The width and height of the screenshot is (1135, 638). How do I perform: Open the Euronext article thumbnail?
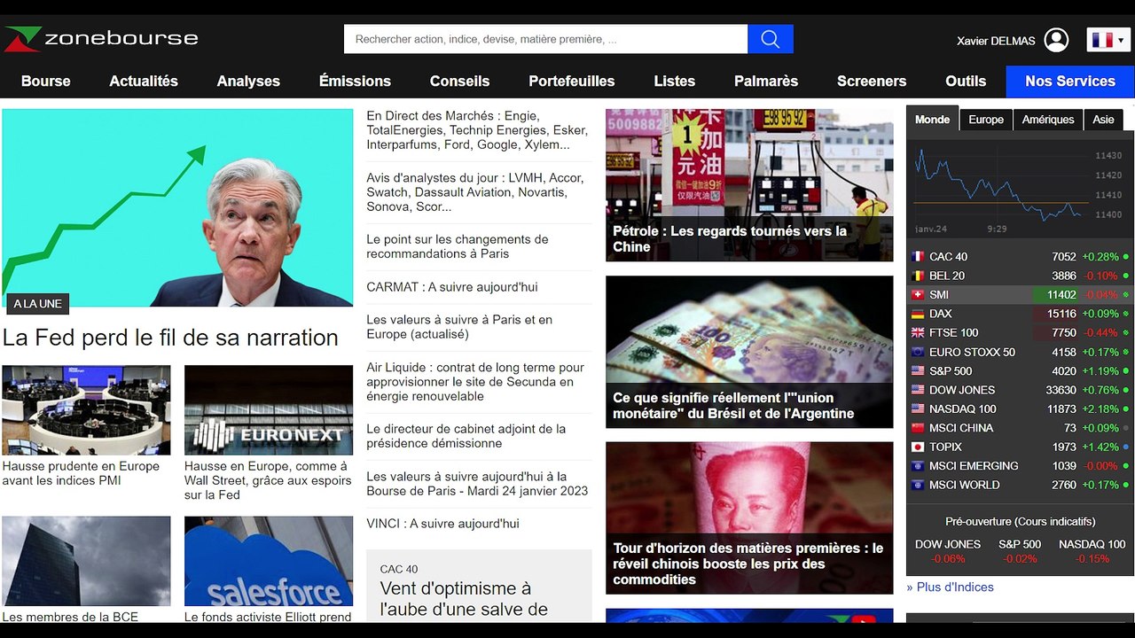tap(269, 410)
